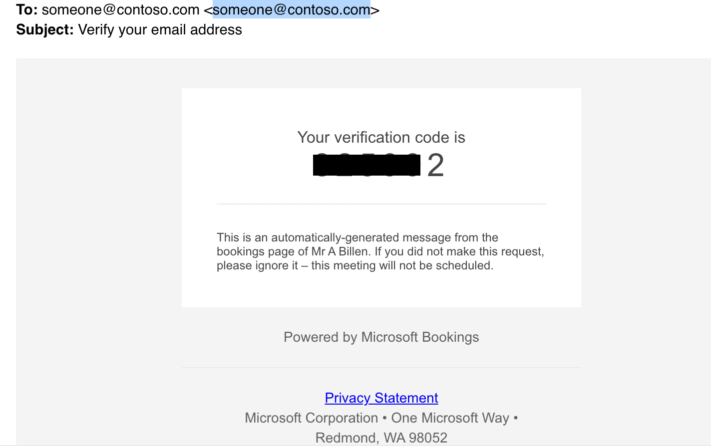Viewport: 711px width, 446px height.
Task: Click the automatically-generated message text line
Action: [357, 237]
